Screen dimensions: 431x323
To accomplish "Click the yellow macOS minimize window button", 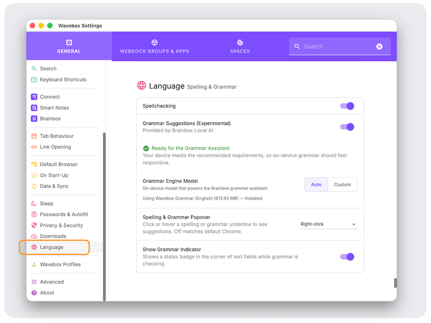I will (x=41, y=25).
